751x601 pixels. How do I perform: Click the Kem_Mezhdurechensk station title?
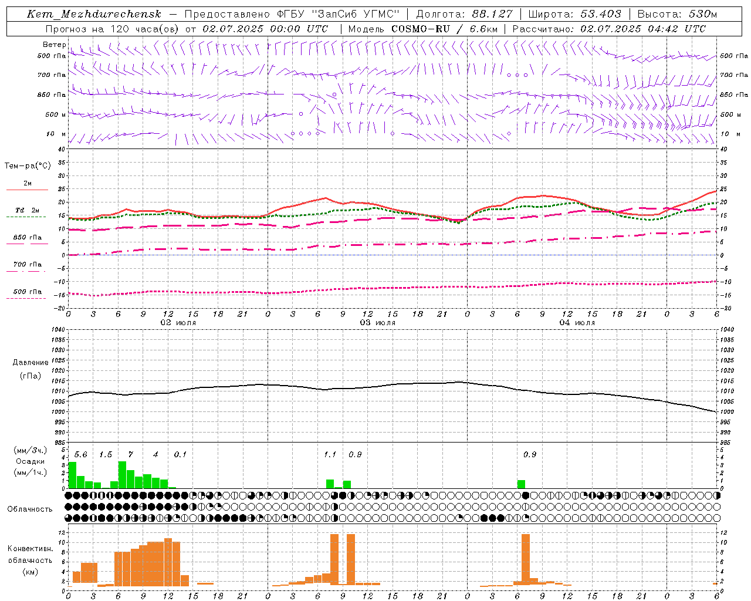[94, 14]
